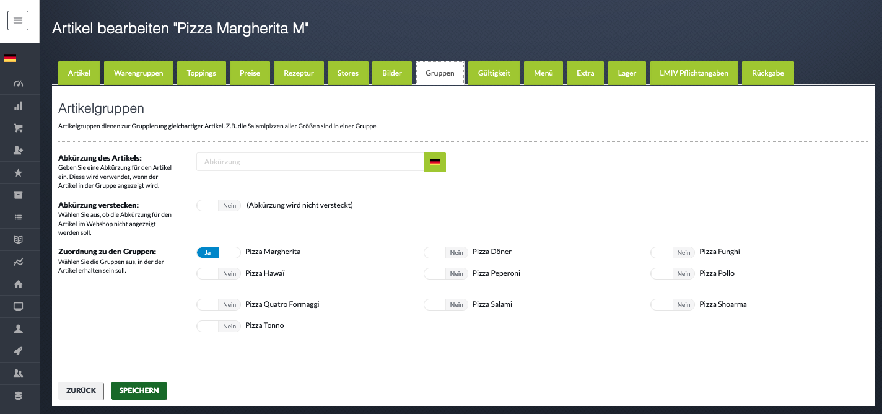Enable the Pizza Tonno group toggle
Image resolution: width=882 pixels, height=414 pixels.
point(219,326)
